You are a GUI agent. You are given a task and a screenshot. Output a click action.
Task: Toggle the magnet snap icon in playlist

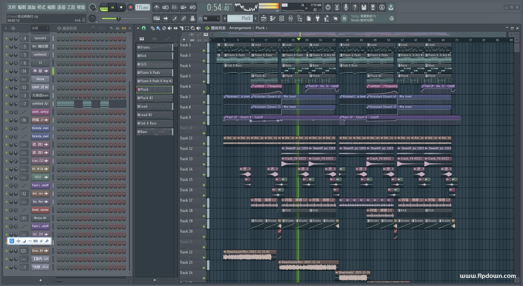click(144, 28)
